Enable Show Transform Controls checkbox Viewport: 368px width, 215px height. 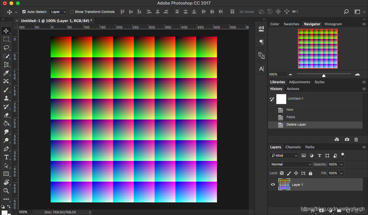pyautogui.click(x=72, y=12)
